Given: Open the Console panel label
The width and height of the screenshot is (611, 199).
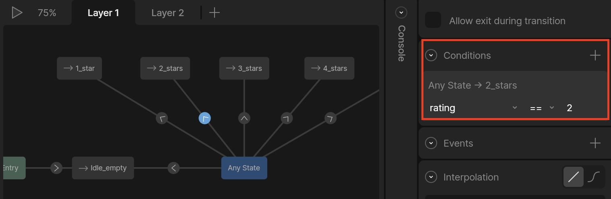Looking at the screenshot, I should coord(401,44).
